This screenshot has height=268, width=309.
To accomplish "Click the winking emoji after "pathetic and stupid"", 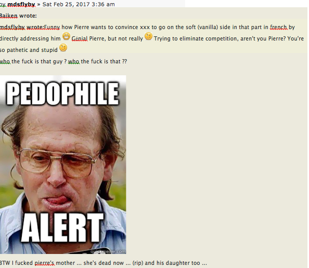I will click(x=63, y=48).
